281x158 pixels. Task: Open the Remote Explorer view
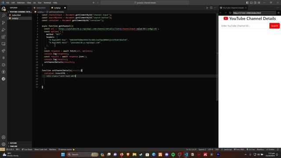click(4, 44)
